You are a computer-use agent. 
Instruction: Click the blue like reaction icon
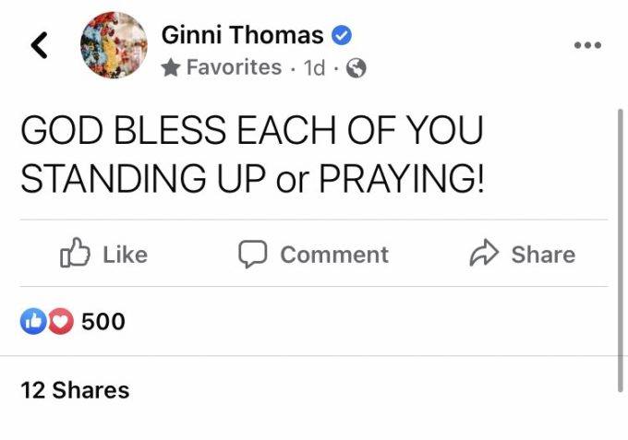tap(32, 322)
